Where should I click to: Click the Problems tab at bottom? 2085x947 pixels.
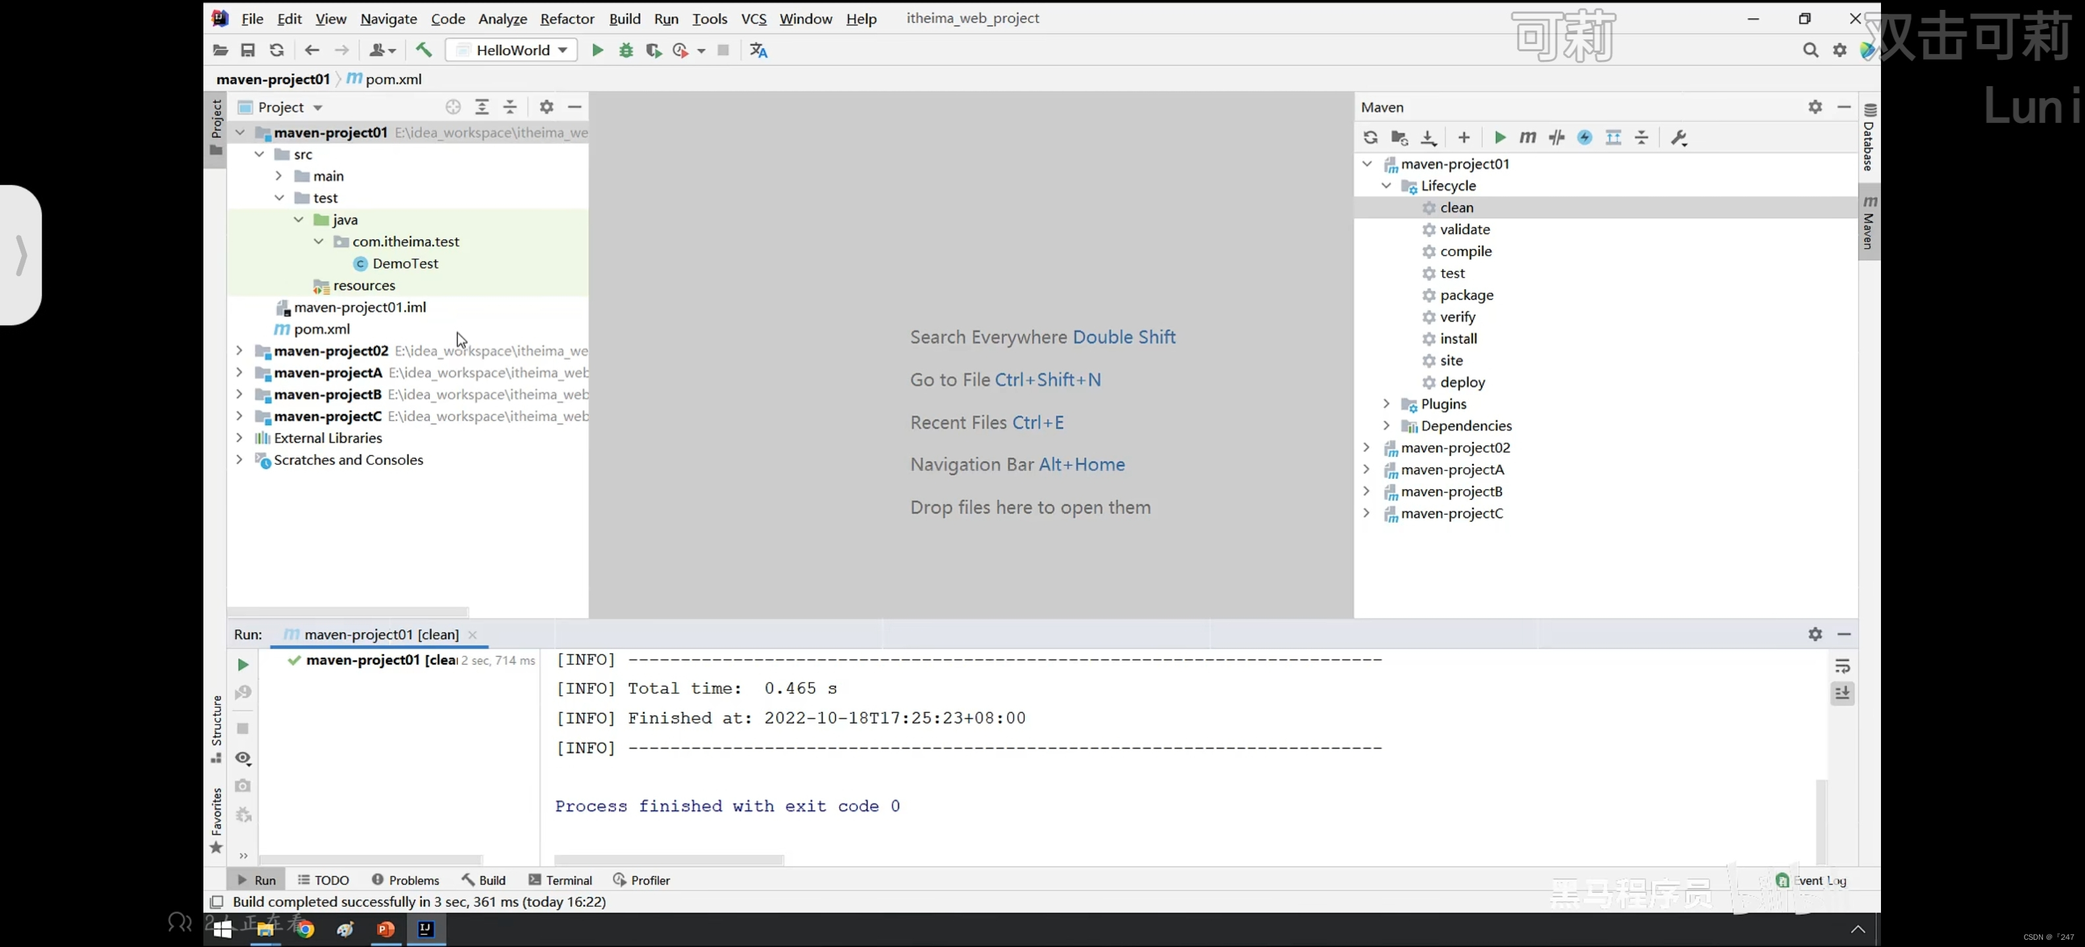(413, 879)
